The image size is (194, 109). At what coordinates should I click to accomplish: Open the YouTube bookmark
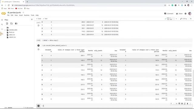[x=19, y=8]
